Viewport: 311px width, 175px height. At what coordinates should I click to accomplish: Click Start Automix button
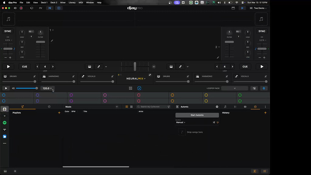click(x=197, y=115)
